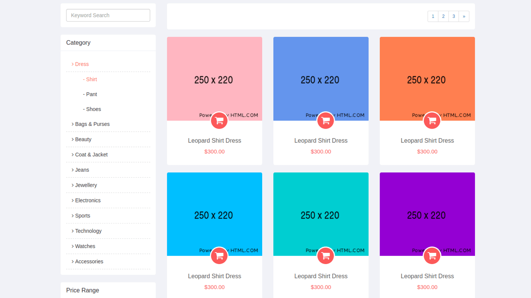Open the first Leopard Shirt Dress product
The width and height of the screenshot is (531, 298).
click(x=214, y=140)
